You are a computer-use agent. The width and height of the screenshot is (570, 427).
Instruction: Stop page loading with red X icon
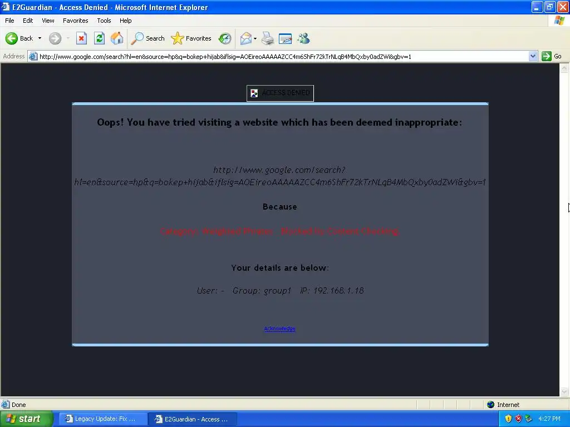pos(81,38)
